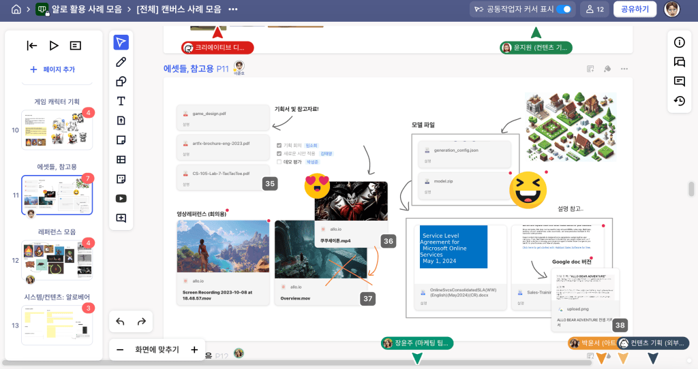The image size is (698, 369).
Task: Open comment marker 37
Action: 367,299
